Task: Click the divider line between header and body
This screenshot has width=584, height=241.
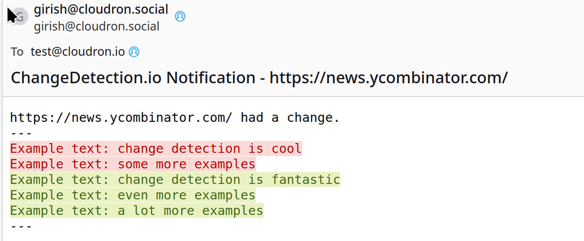Action: pyautogui.click(x=292, y=96)
